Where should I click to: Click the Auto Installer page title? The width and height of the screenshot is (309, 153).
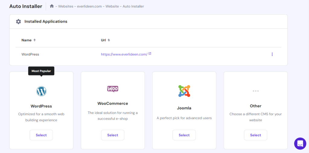(26, 6)
